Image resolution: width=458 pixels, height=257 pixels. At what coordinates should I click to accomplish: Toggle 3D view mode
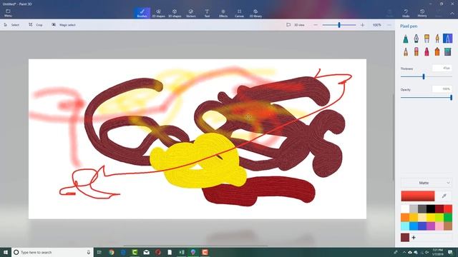(296, 25)
